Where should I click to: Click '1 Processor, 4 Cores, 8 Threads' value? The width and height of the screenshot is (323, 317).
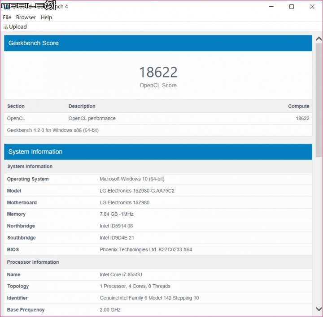pos(135,286)
